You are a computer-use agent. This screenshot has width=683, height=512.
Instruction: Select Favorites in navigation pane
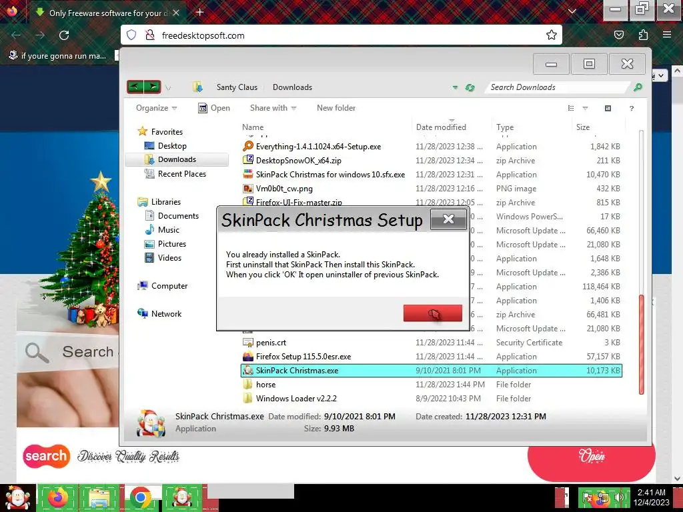point(160,131)
